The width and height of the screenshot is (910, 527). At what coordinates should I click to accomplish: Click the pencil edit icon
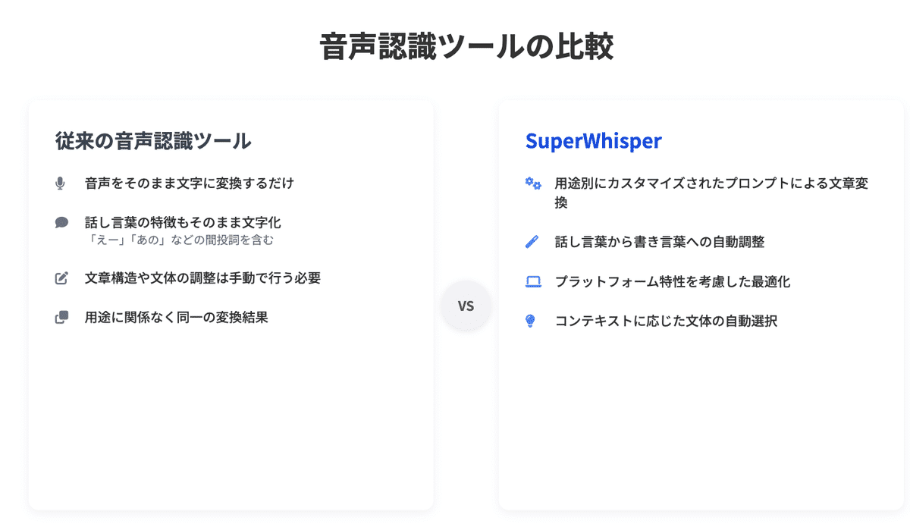(x=61, y=278)
